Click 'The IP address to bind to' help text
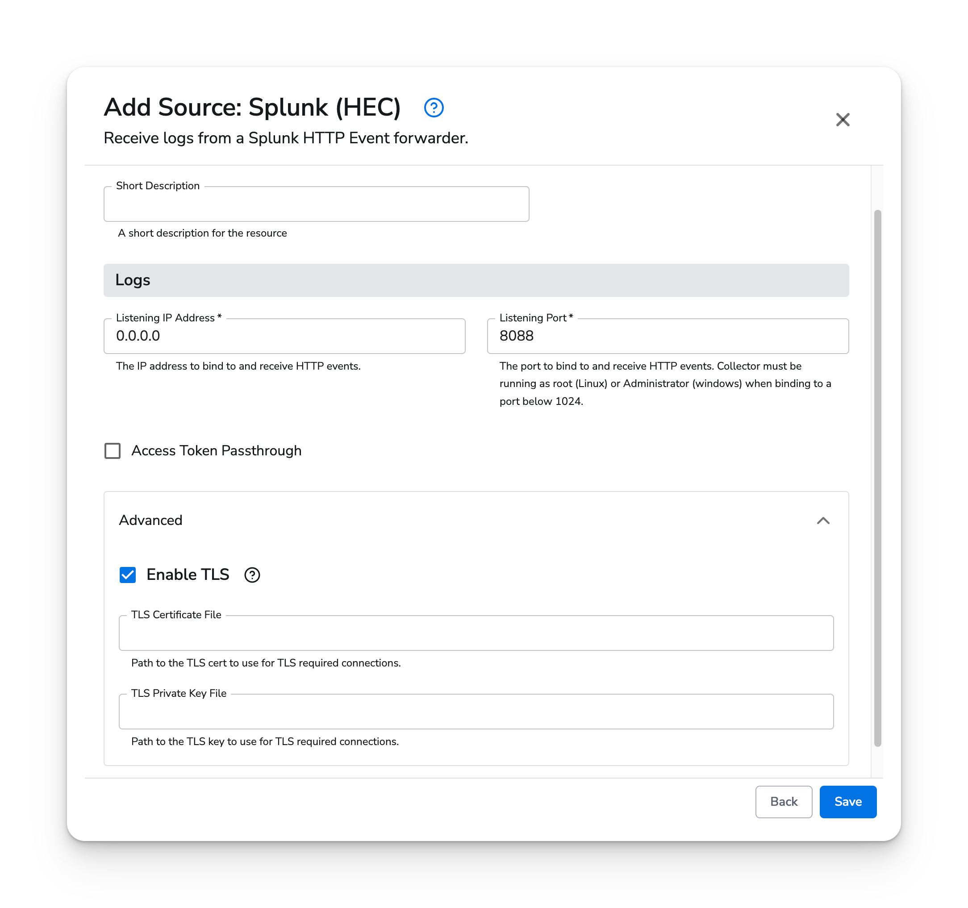This screenshot has width=968, height=908. coord(238,366)
